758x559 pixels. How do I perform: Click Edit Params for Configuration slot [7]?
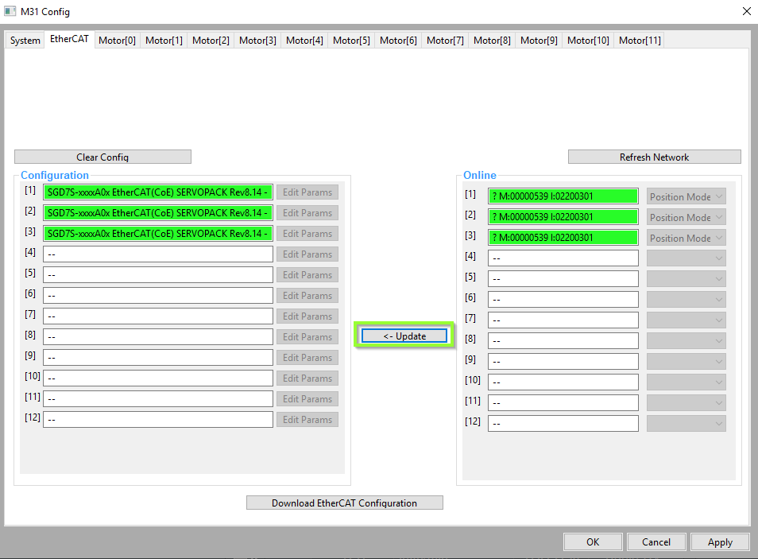point(307,316)
